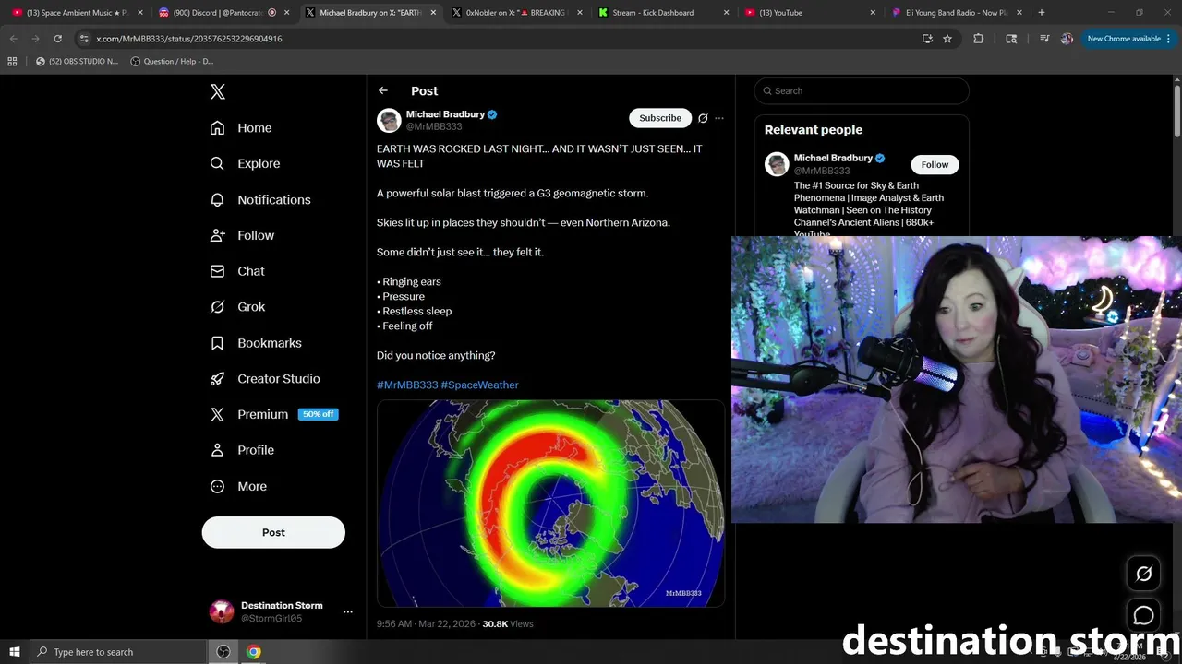Click the site info icon in address bar

click(83, 39)
